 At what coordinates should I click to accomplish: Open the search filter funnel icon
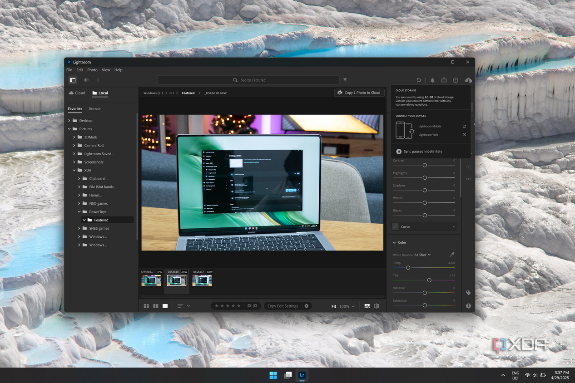click(345, 80)
